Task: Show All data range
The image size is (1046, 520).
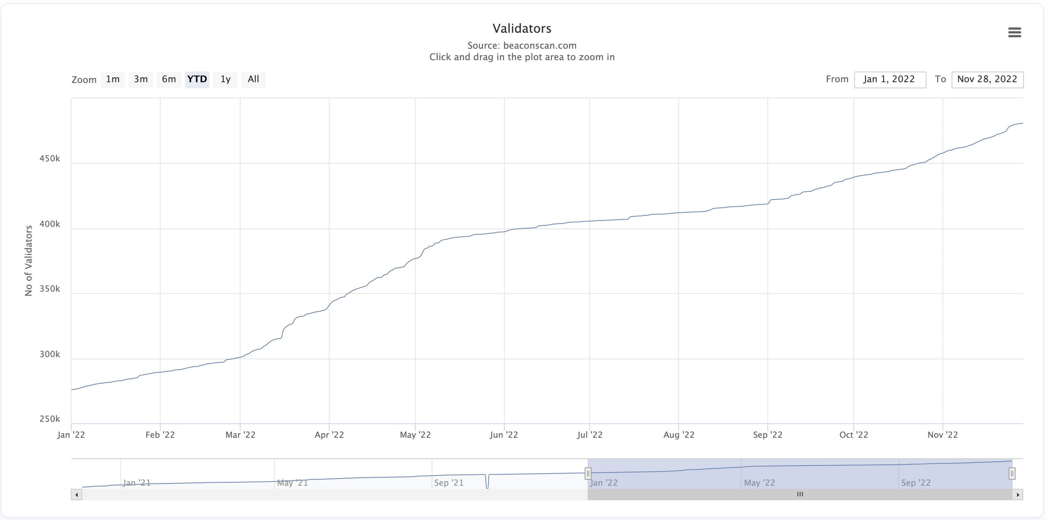Action: click(254, 79)
